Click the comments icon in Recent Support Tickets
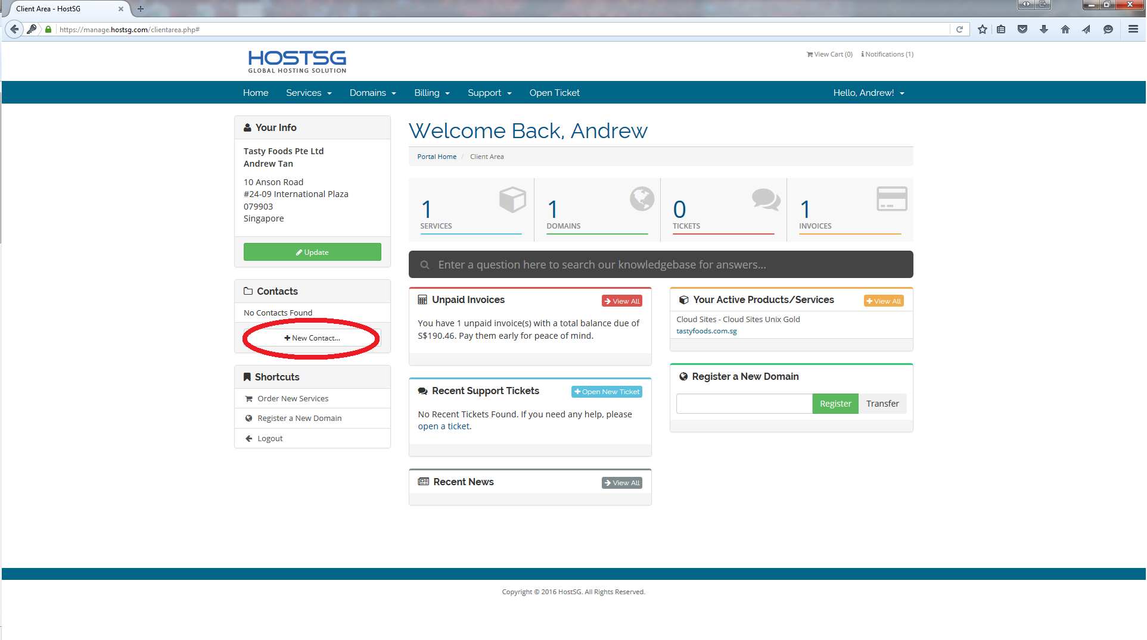1147x640 pixels. [423, 391]
